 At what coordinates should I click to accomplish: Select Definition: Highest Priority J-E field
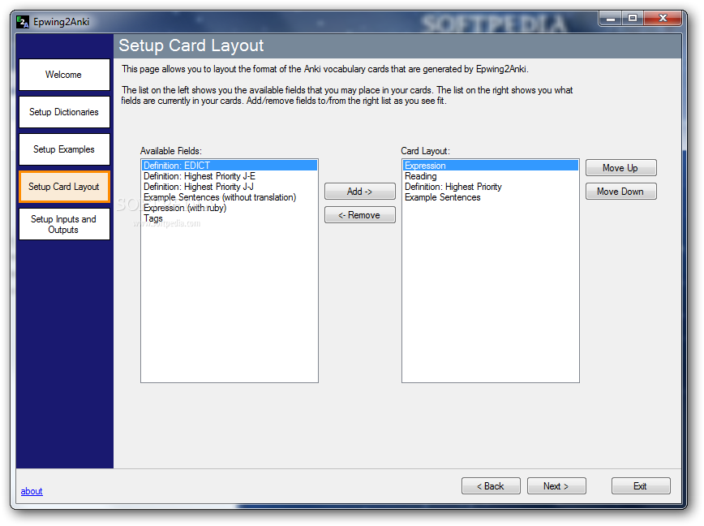tap(230, 176)
